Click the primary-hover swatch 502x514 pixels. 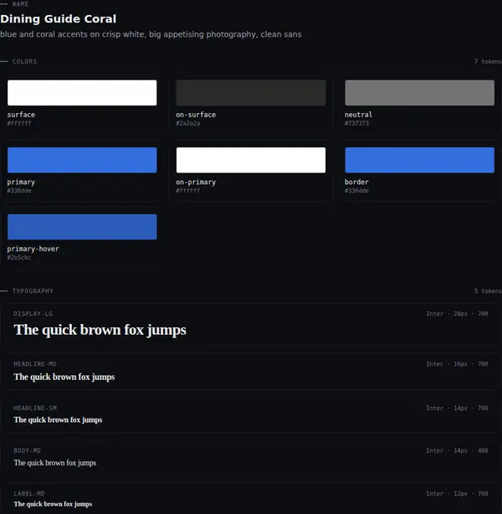[x=82, y=227]
